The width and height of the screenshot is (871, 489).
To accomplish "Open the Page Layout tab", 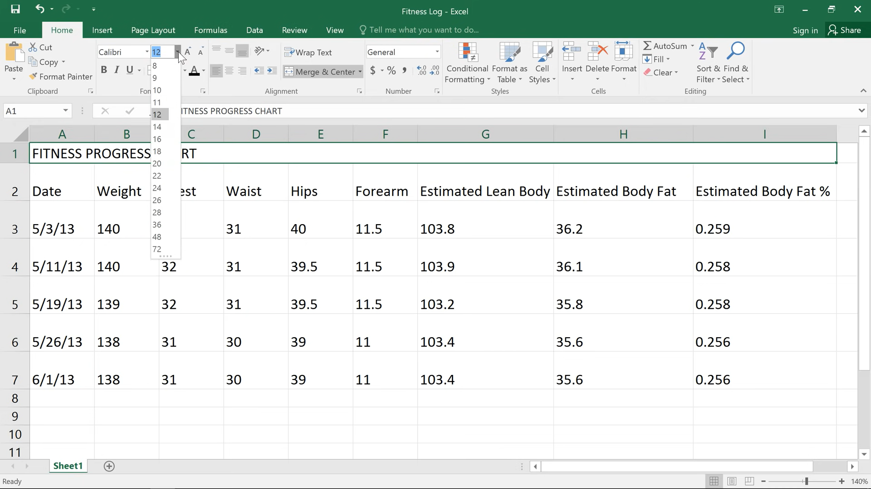I will pos(153,30).
